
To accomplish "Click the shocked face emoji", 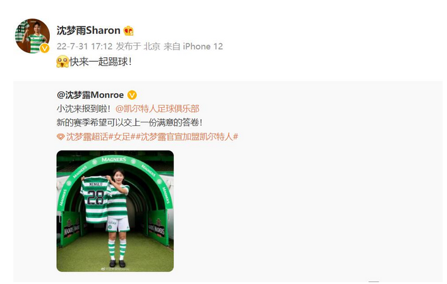I will (63, 62).
